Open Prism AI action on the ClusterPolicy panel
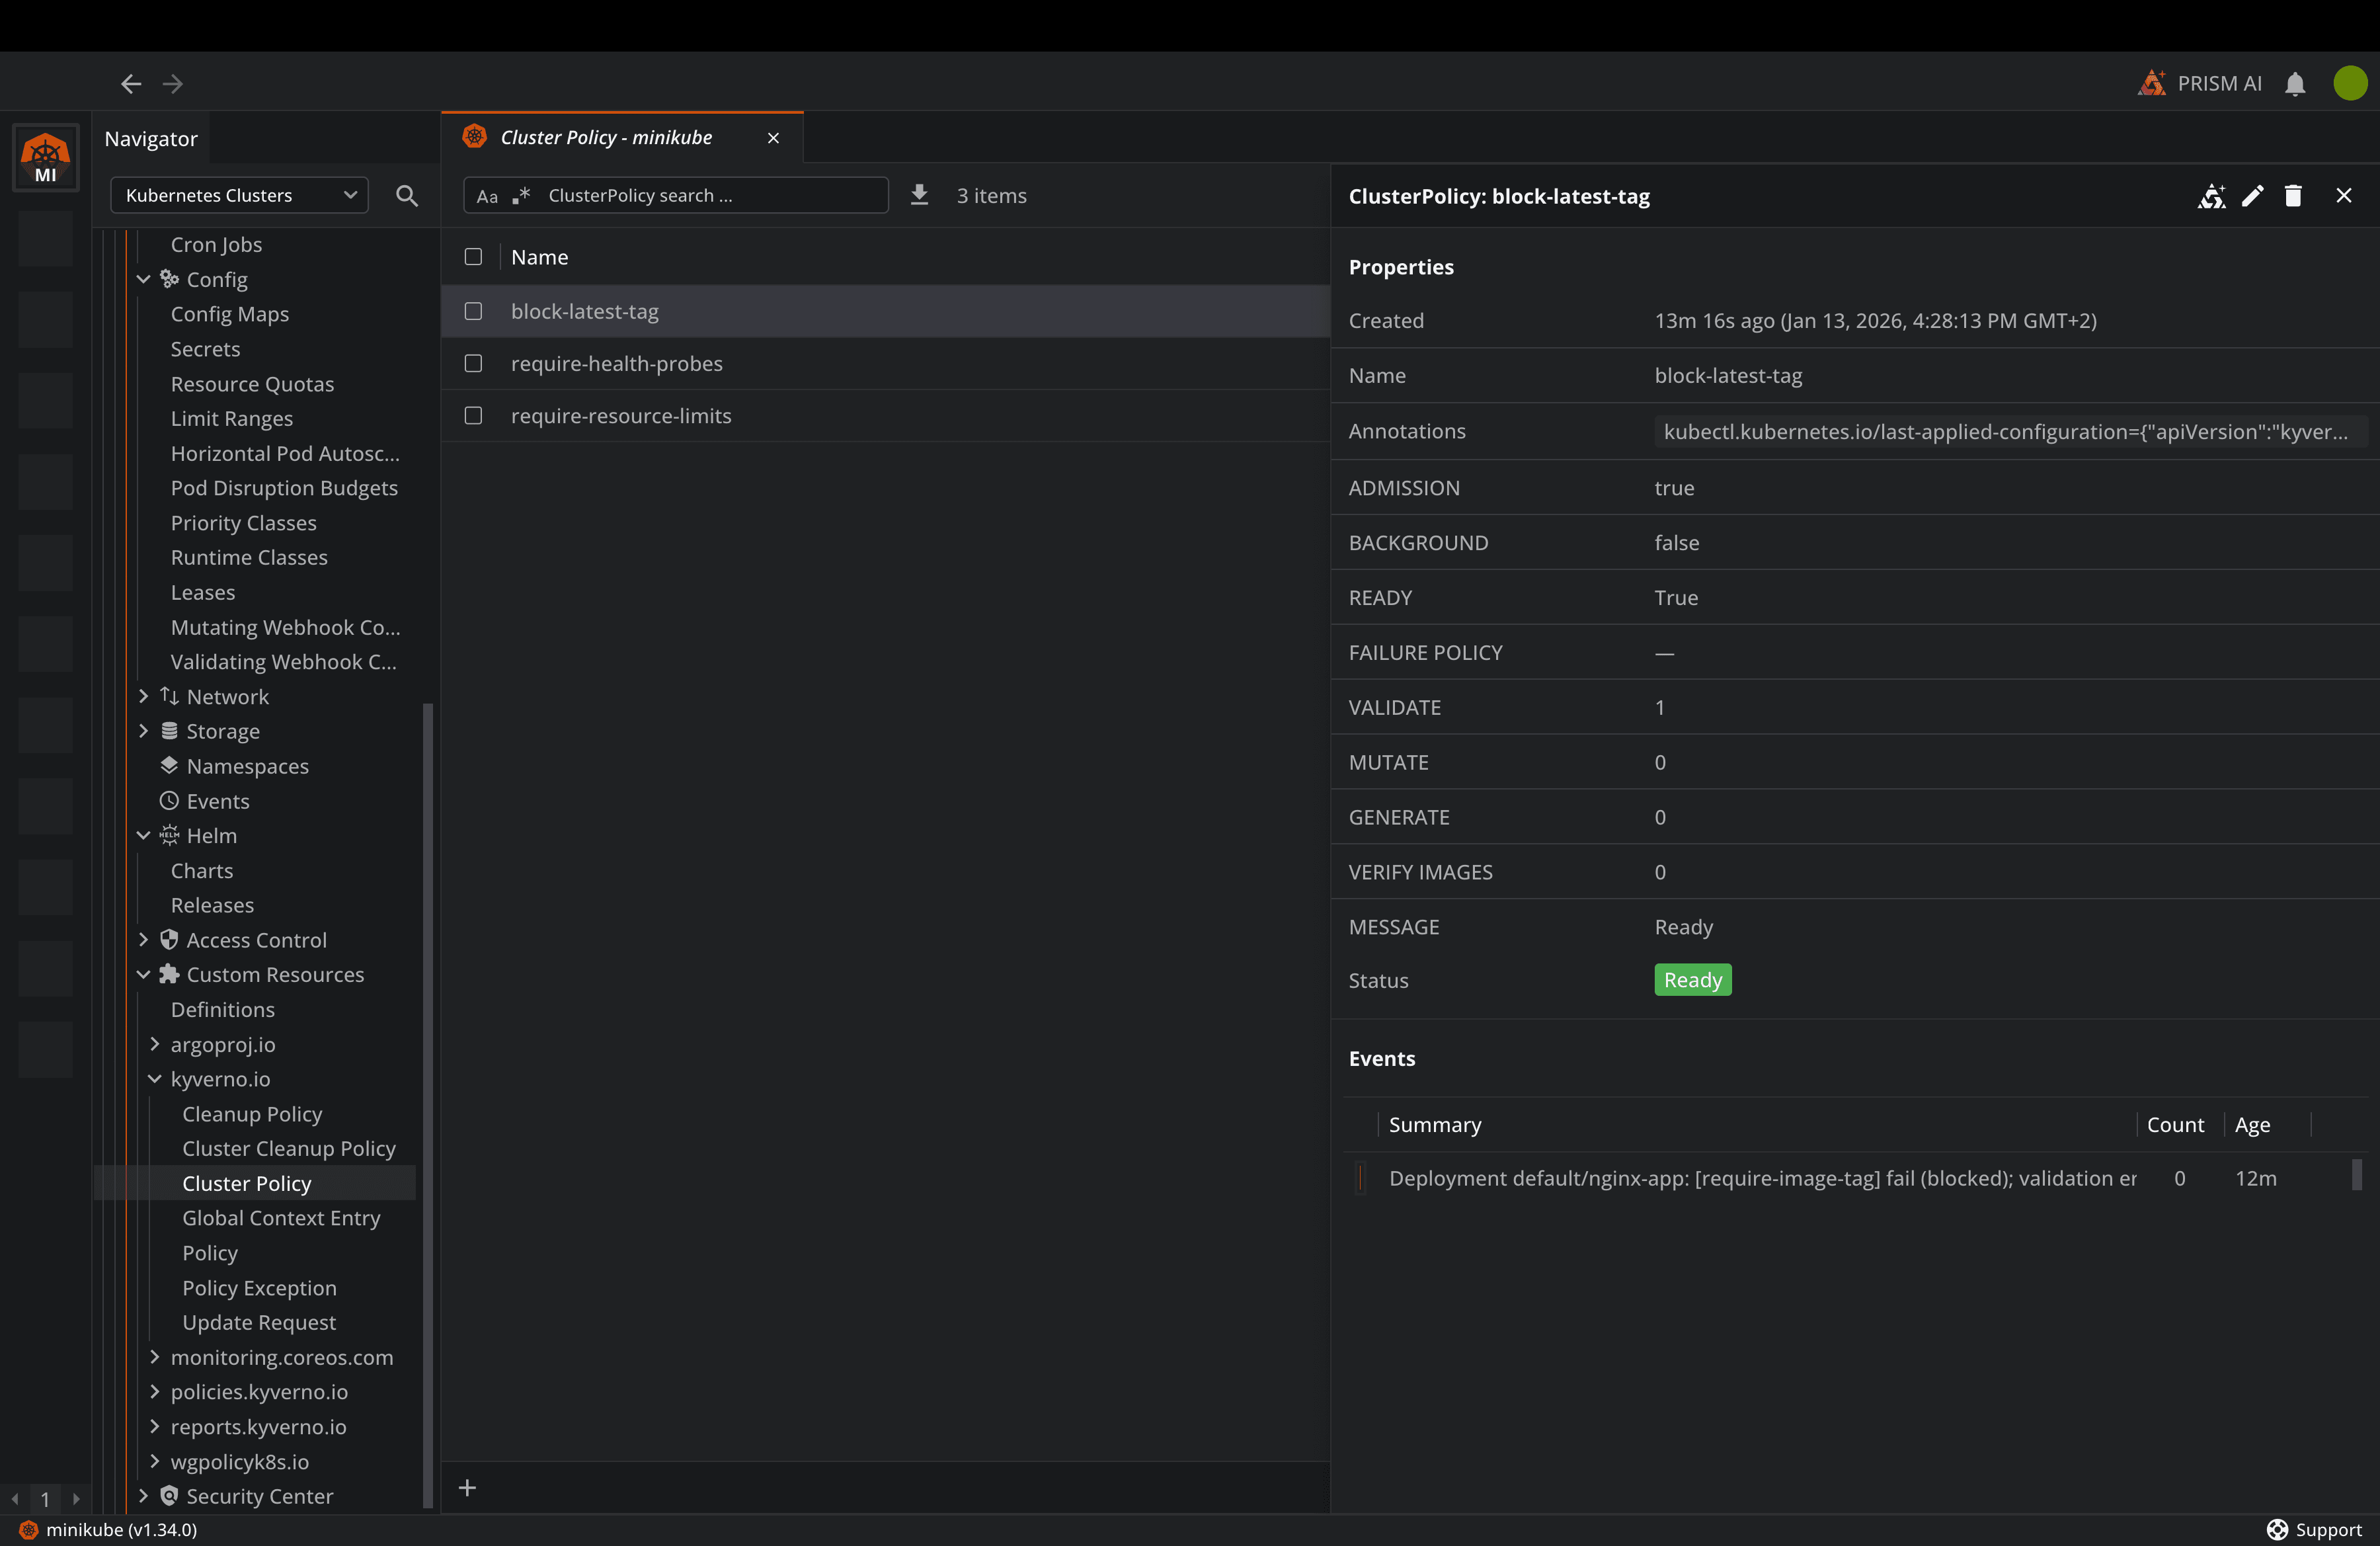 click(2212, 196)
